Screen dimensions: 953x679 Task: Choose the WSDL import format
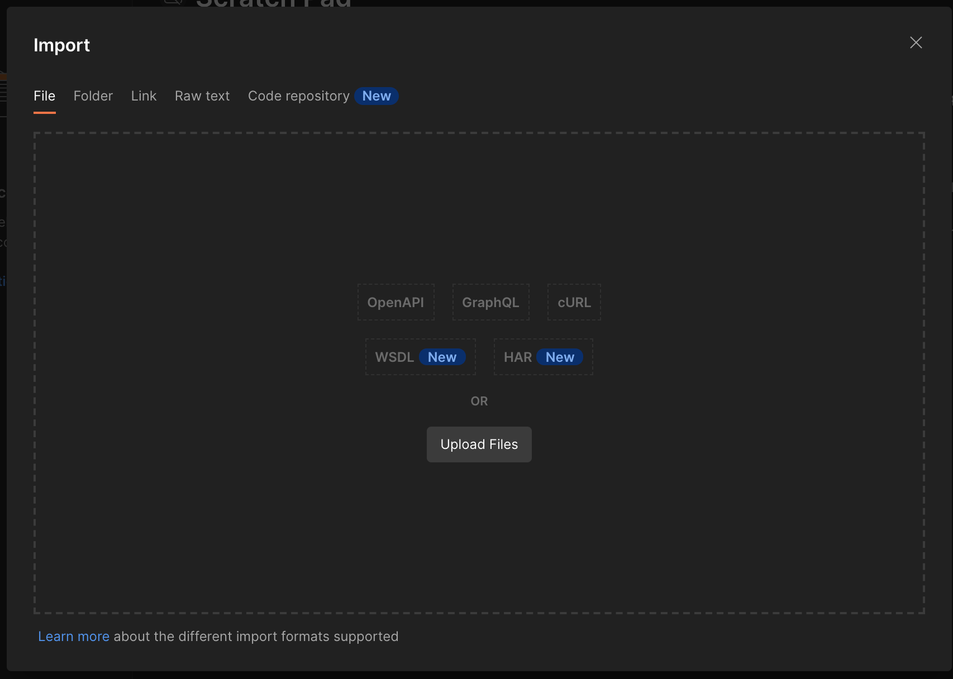[420, 357]
